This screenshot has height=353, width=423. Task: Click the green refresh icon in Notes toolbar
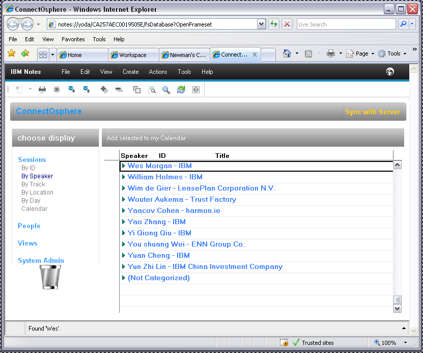pos(181,90)
